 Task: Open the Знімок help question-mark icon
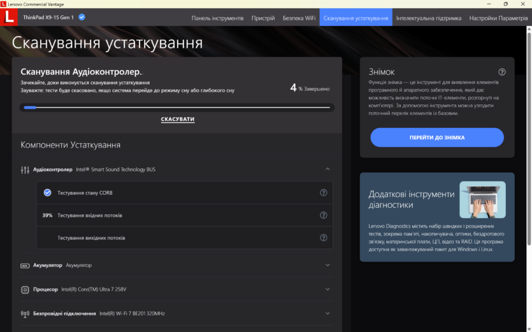502,72
